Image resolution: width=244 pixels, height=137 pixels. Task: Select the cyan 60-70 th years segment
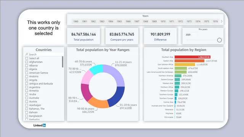[97, 69]
